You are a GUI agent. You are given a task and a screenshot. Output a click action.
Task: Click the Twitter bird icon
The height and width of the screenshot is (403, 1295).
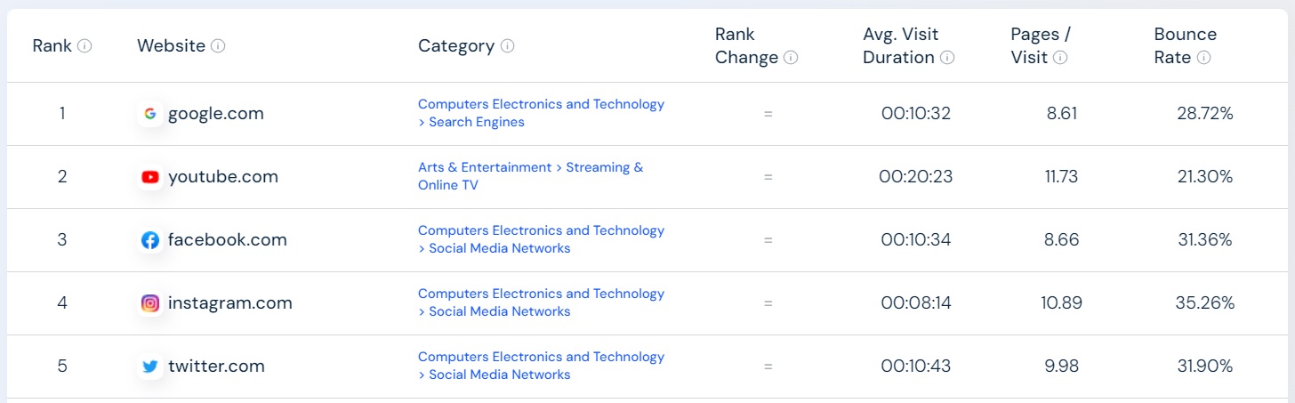click(x=150, y=367)
